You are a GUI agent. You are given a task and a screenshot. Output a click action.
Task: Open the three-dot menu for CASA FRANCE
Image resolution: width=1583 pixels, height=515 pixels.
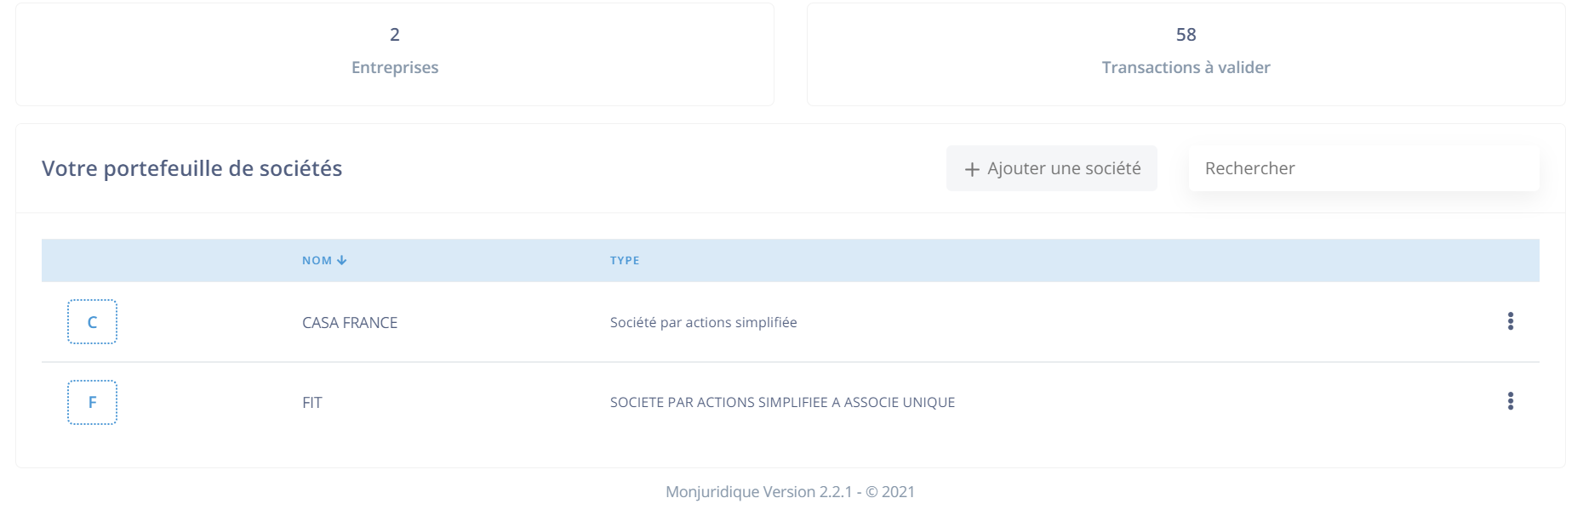point(1511,321)
